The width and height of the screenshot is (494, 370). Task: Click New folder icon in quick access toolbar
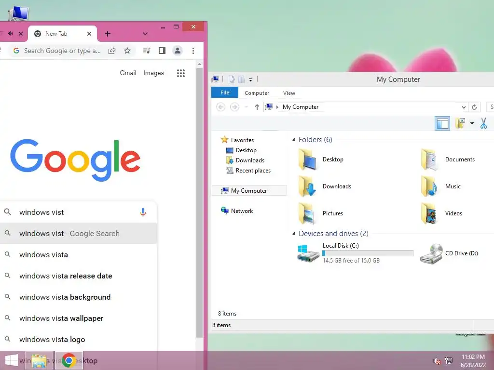click(241, 79)
